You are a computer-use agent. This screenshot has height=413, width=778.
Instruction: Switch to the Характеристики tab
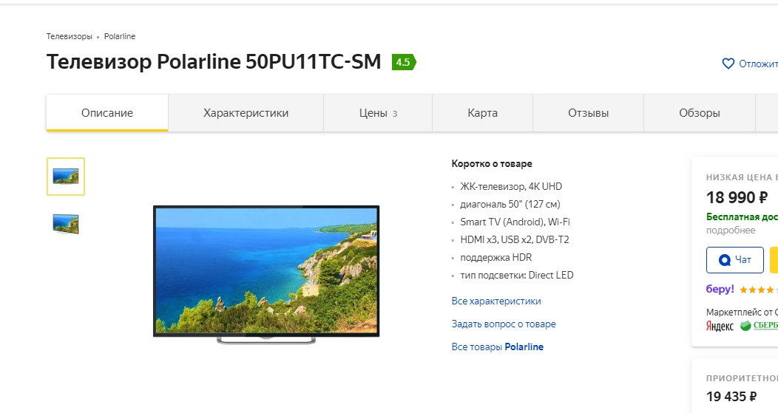click(246, 112)
